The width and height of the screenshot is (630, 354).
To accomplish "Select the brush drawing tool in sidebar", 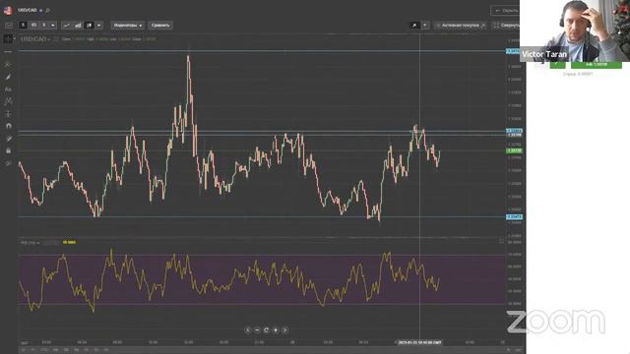I will point(8,77).
